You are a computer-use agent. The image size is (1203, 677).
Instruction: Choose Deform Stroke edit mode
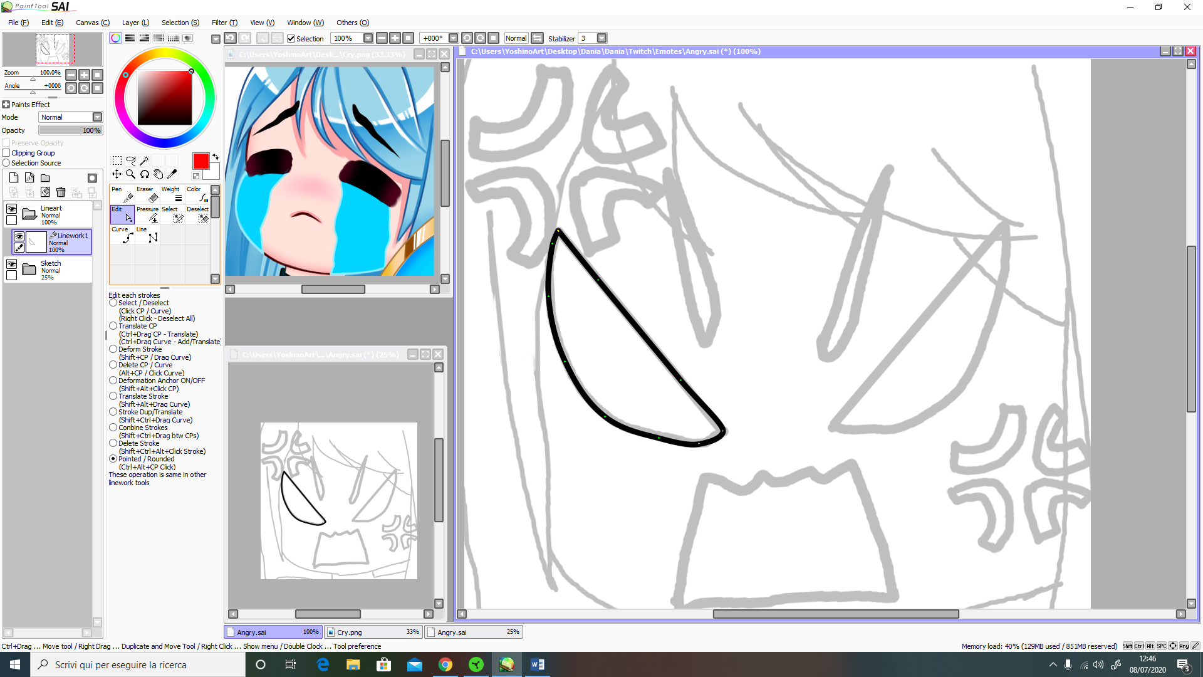(113, 349)
